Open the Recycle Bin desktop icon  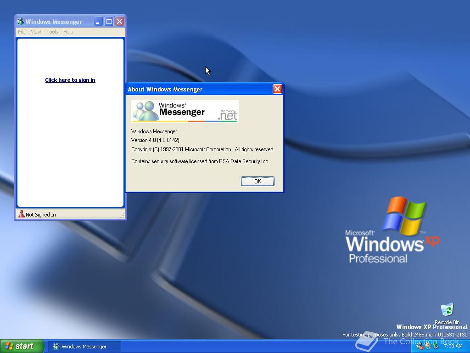(x=447, y=309)
